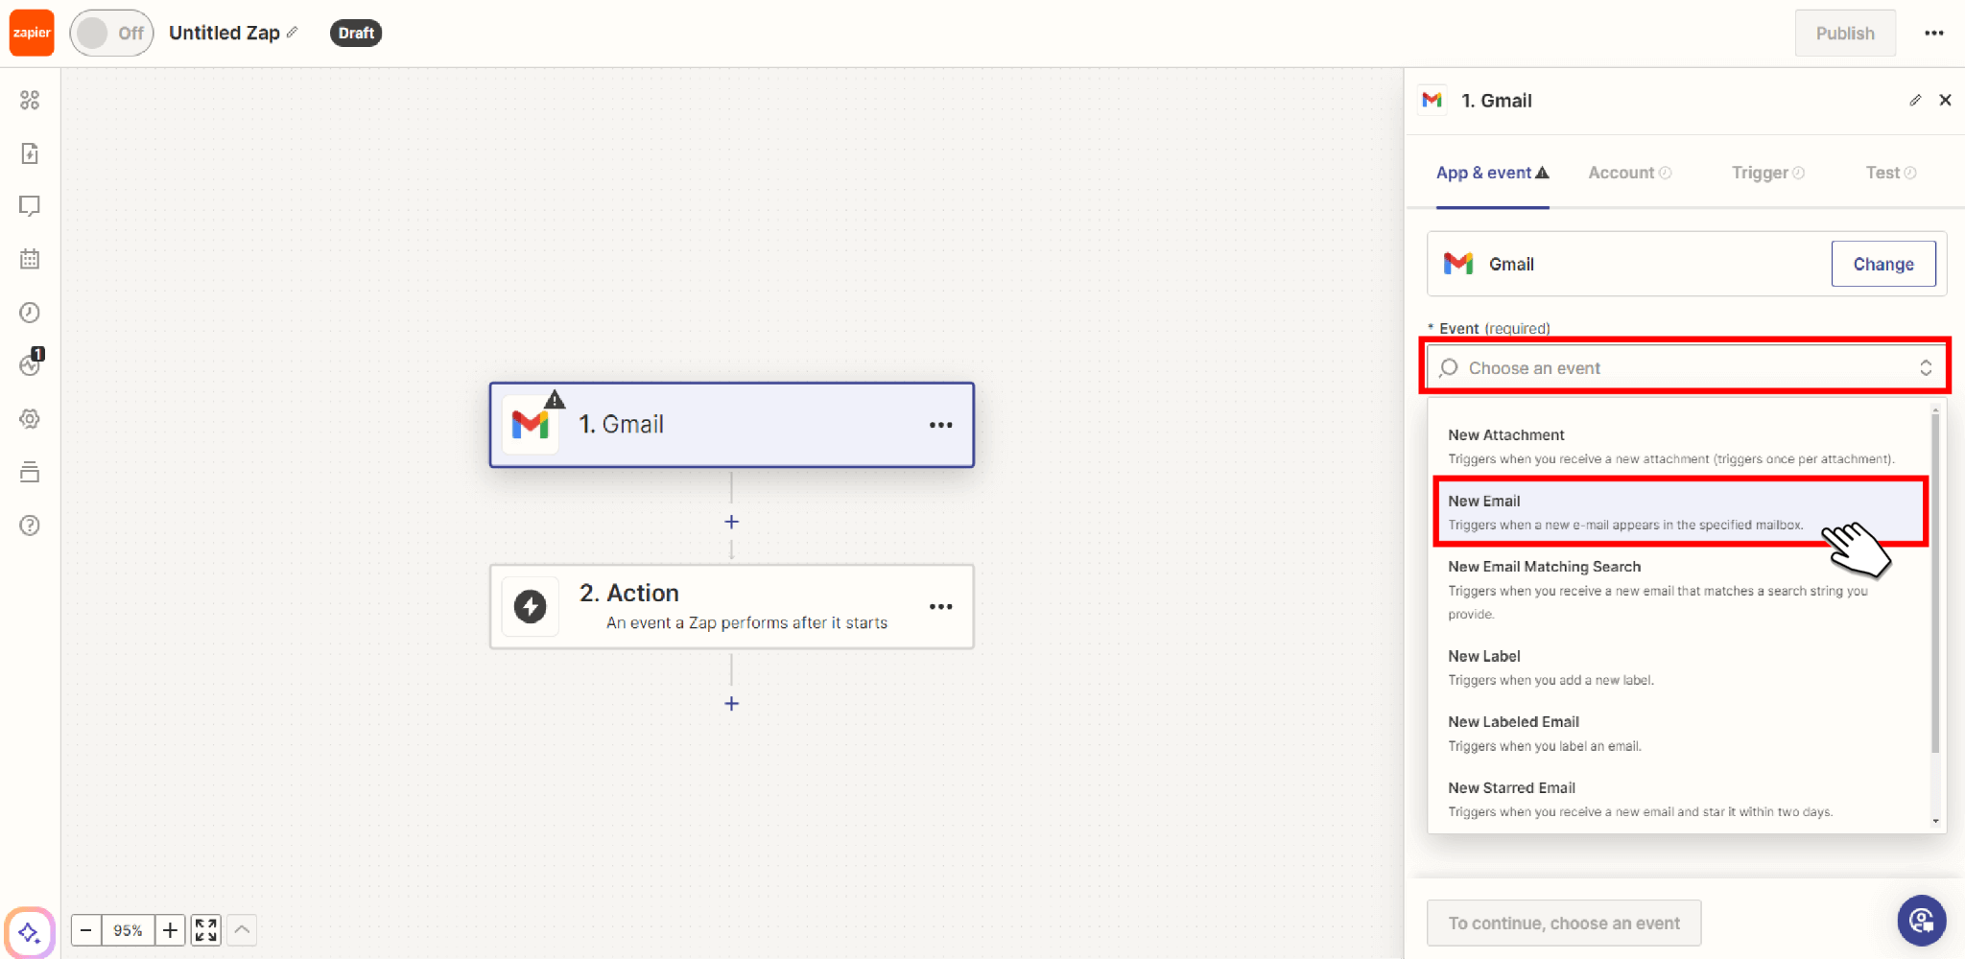Select the 2. Action step card
This screenshot has width=1965, height=959.
[x=732, y=606]
